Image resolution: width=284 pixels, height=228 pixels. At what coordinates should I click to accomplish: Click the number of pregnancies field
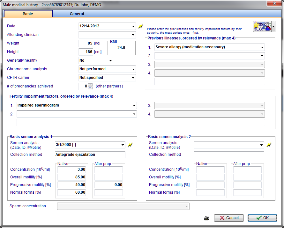click(x=83, y=86)
